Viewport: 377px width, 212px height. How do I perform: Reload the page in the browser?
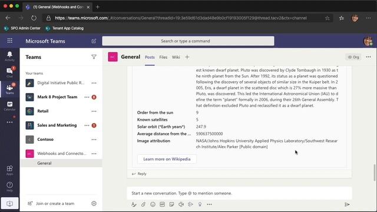[34, 18]
